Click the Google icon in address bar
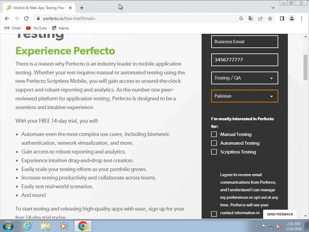 pyautogui.click(x=241, y=18)
